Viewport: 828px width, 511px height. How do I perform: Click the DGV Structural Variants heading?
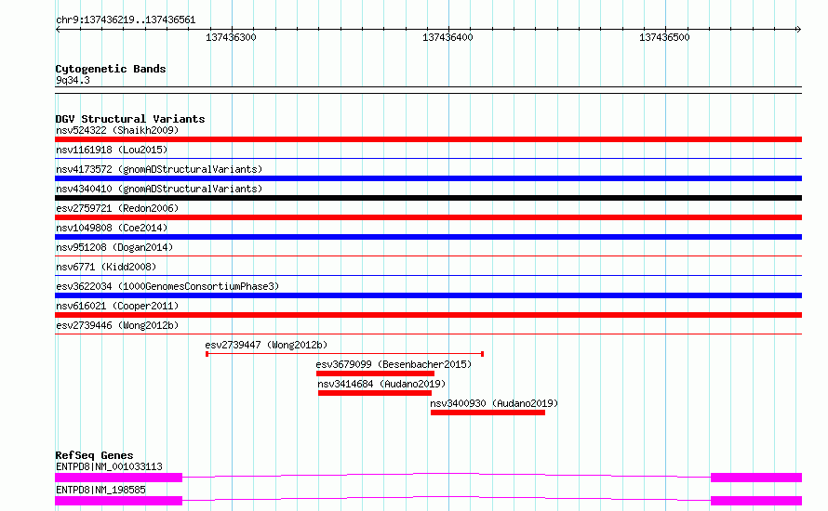[x=130, y=119]
